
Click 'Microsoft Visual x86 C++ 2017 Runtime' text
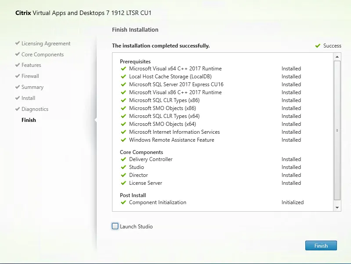(x=175, y=92)
